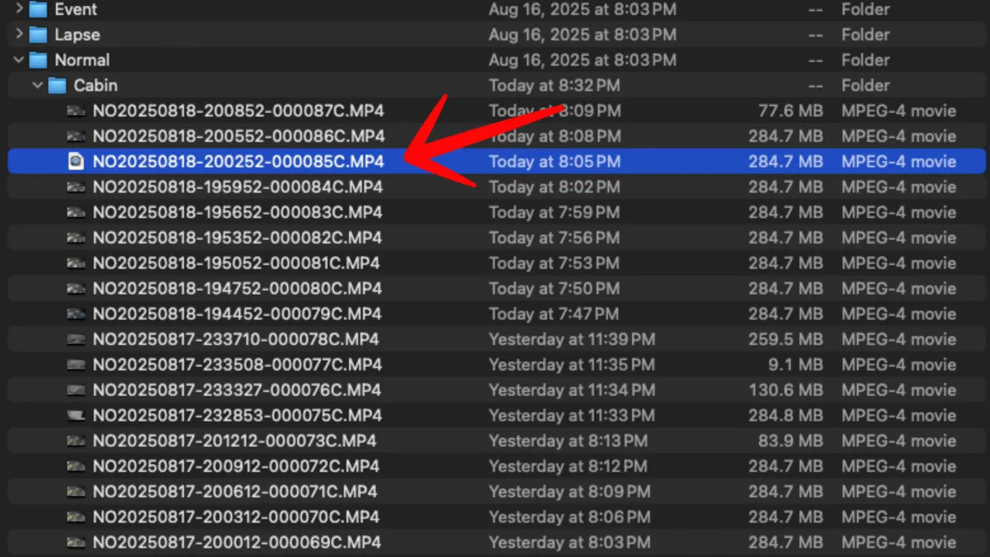The image size is (990, 557).
Task: Collapse the Cabin folder disclosure arrow
Action: point(38,86)
